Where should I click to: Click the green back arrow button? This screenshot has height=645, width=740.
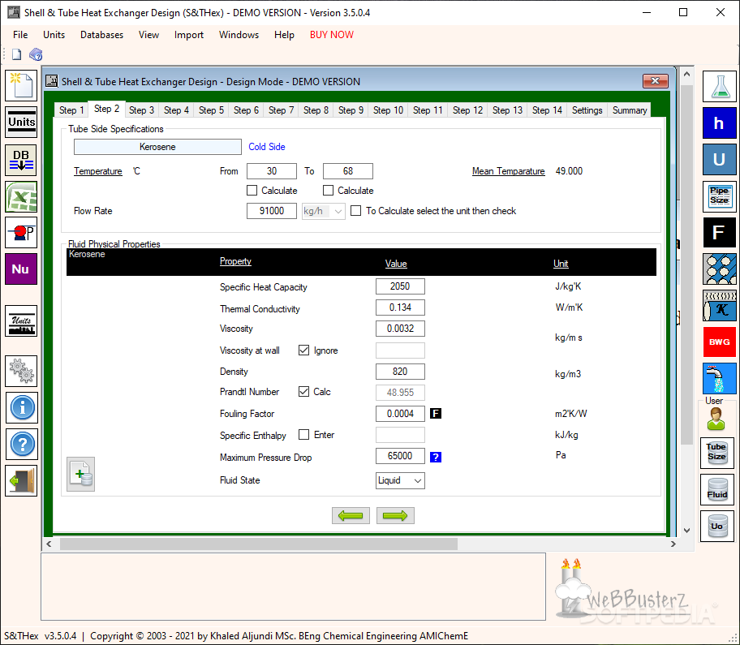[x=351, y=516]
